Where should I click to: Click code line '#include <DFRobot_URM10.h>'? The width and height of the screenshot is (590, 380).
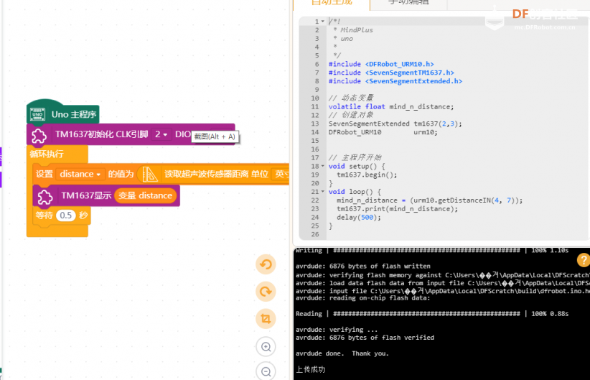tap(381, 64)
